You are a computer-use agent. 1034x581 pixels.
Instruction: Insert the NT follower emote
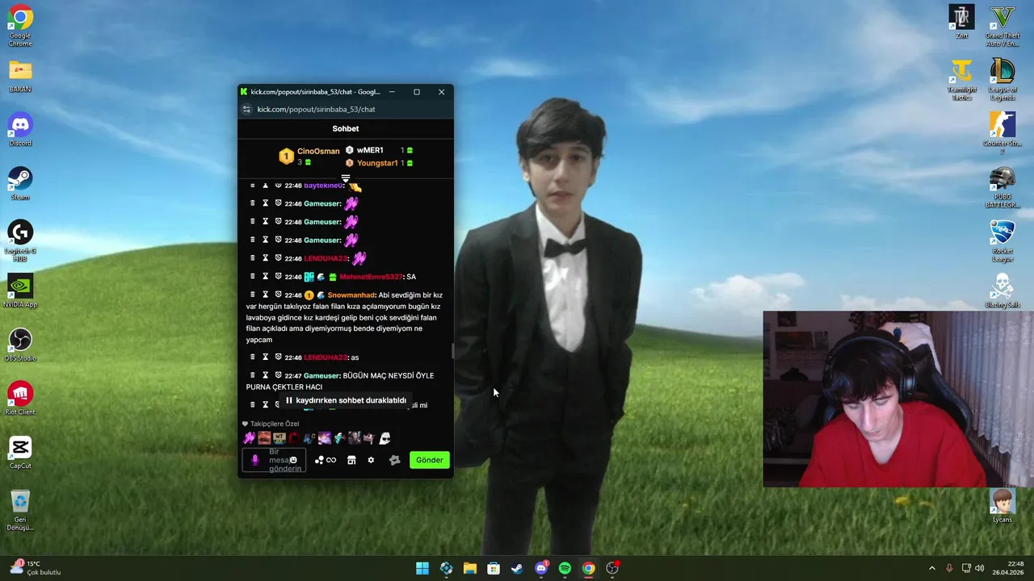279,438
